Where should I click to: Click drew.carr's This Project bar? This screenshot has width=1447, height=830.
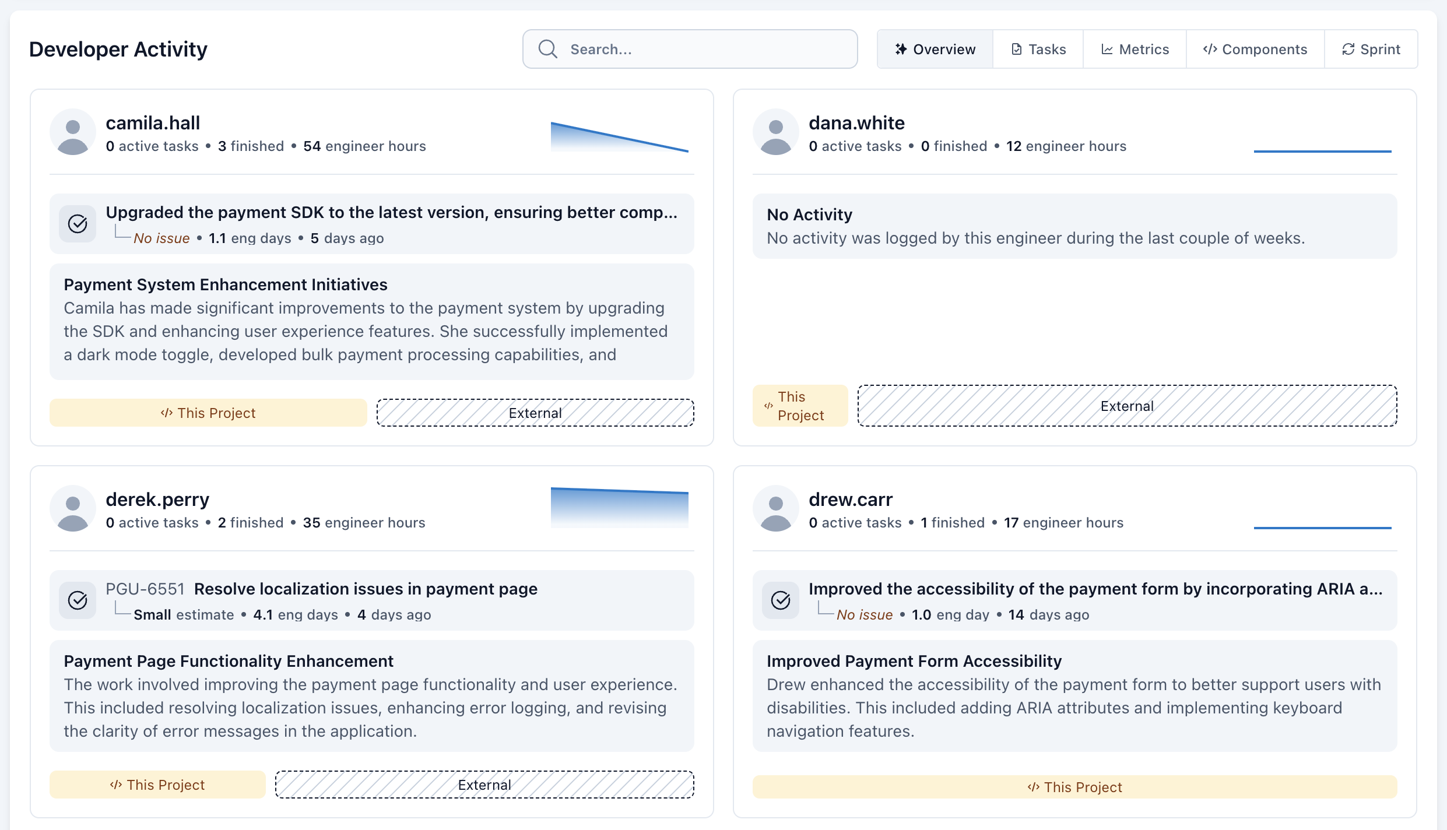[1074, 787]
